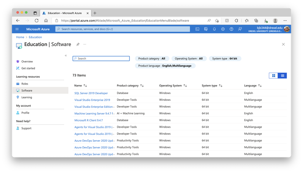Sort table by Name column

[x=81, y=85]
